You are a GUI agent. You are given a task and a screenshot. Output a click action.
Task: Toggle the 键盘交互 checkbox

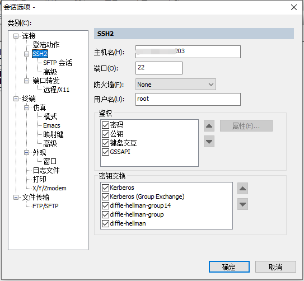[105, 143]
